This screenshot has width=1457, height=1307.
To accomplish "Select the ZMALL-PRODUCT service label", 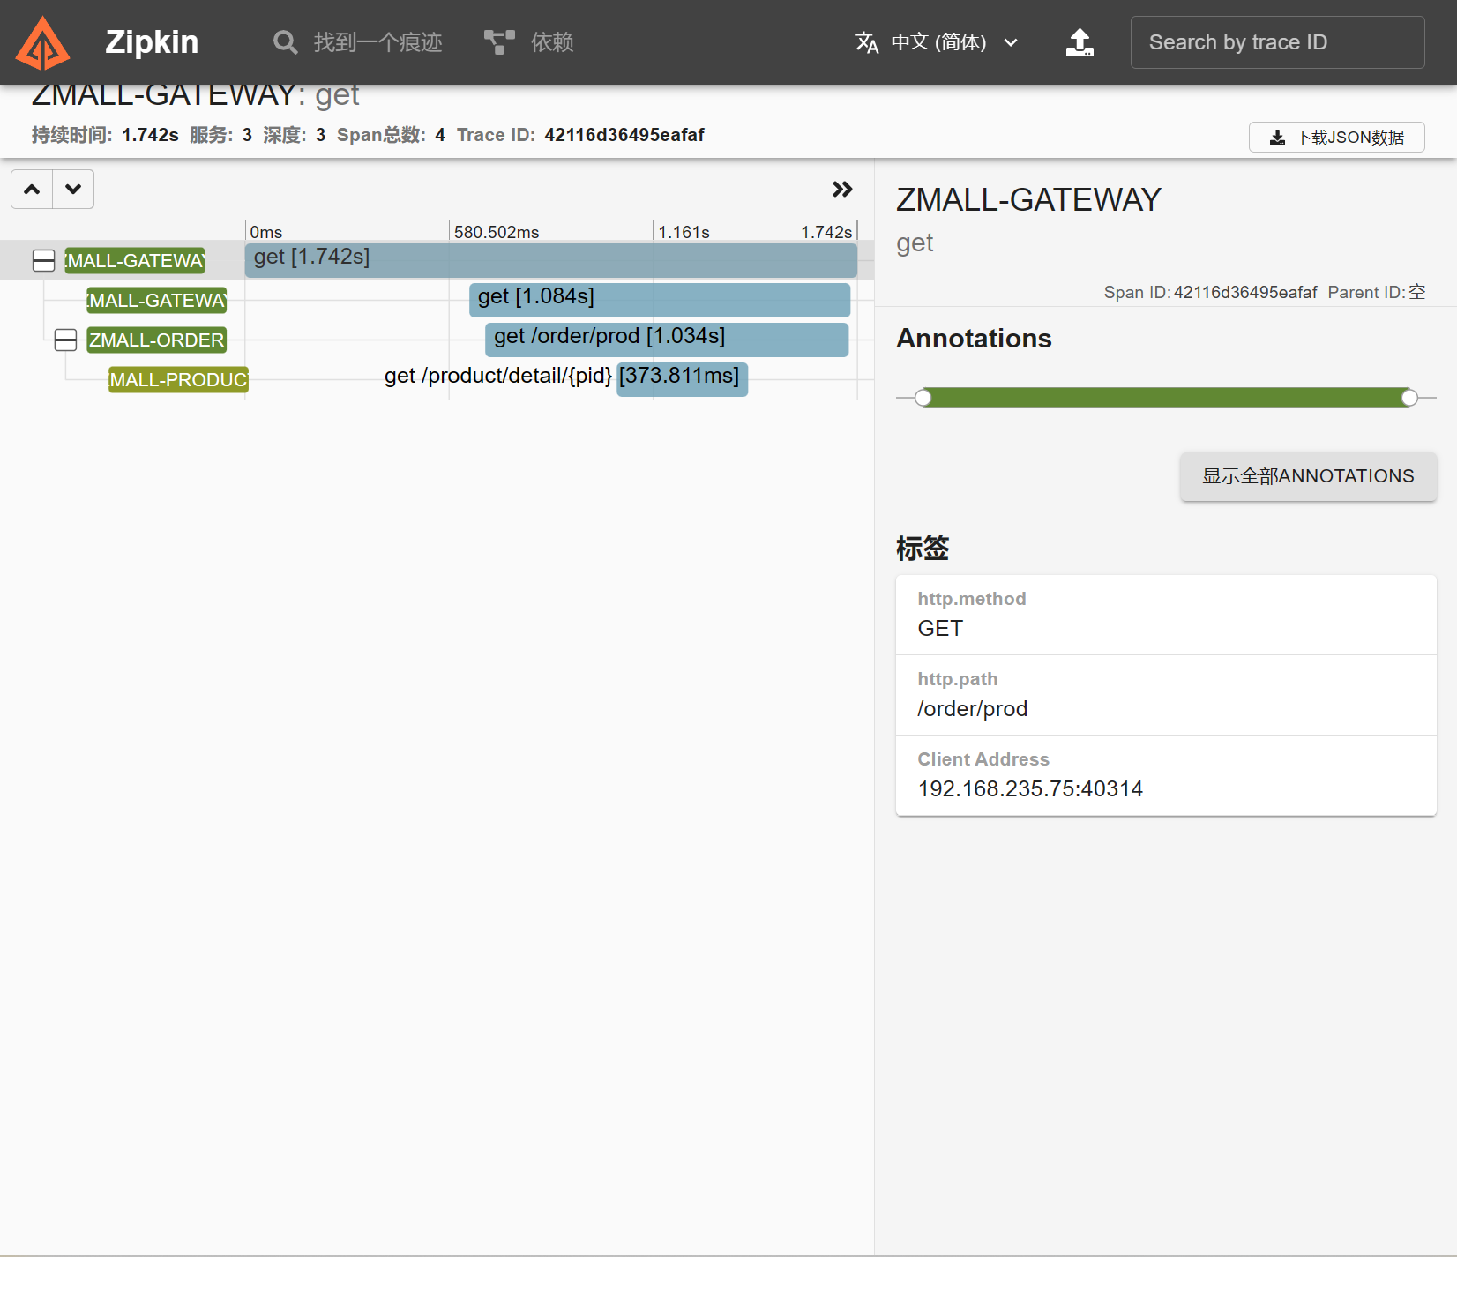I will pos(178,380).
